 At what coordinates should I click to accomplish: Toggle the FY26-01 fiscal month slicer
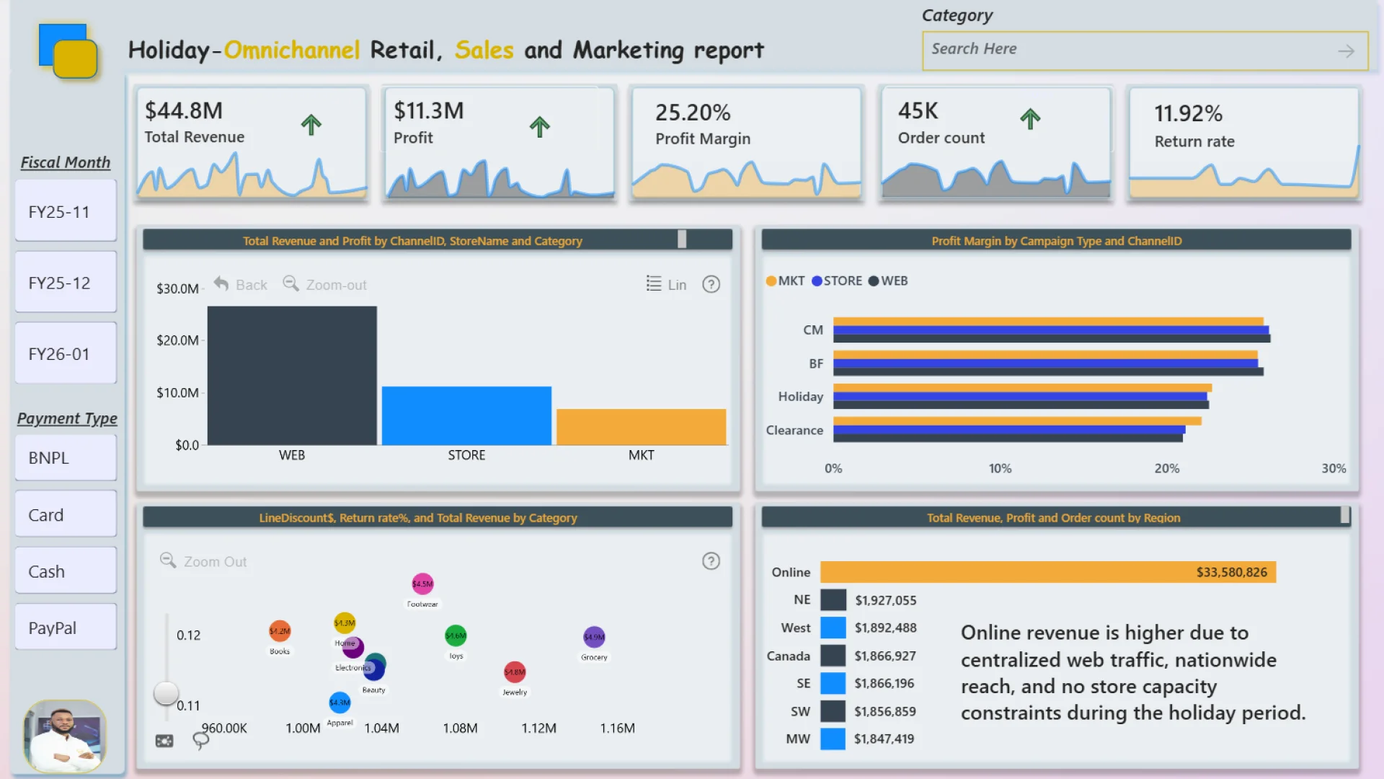point(66,354)
